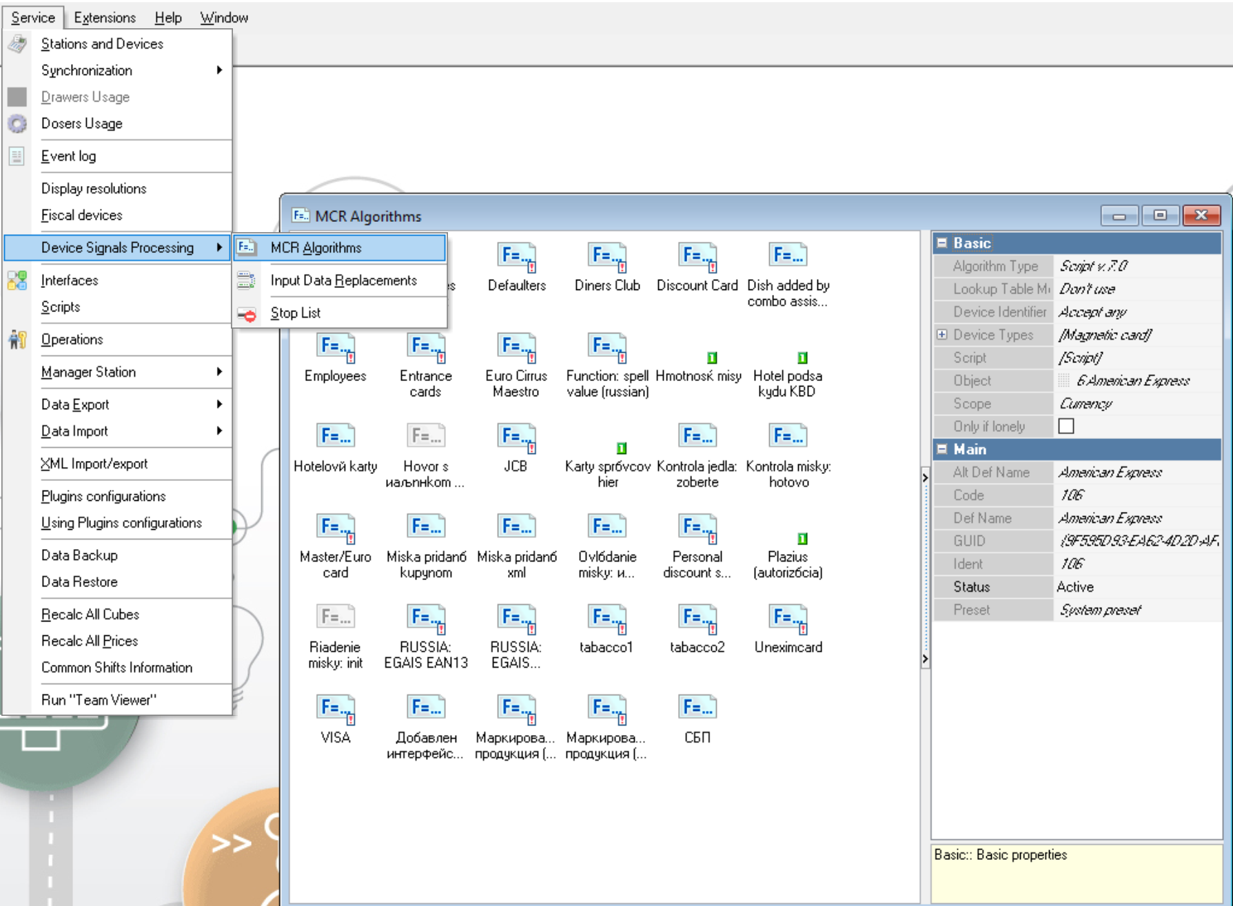Choose Stop List from the submenu
The width and height of the screenshot is (1233, 906).
point(296,313)
